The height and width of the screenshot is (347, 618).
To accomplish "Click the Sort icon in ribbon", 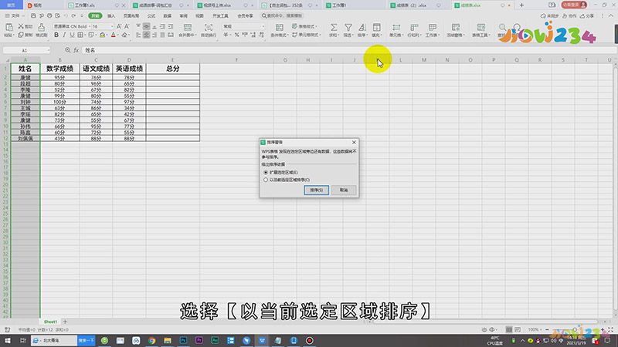I will click(x=362, y=27).
